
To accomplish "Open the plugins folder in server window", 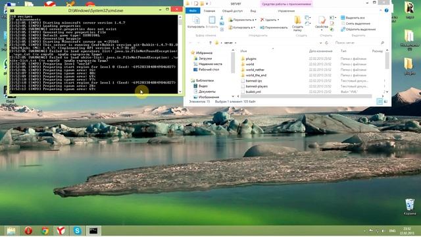I will pos(251,59).
